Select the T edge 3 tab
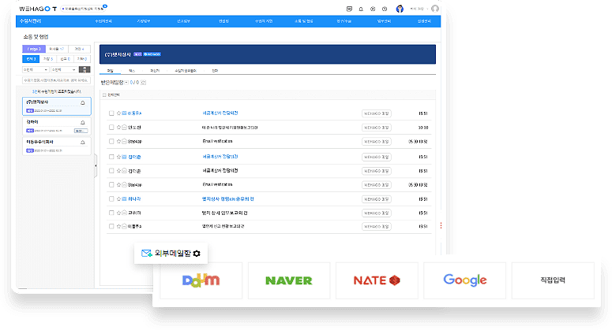Screen dimensions: 612x330 pos(34,49)
